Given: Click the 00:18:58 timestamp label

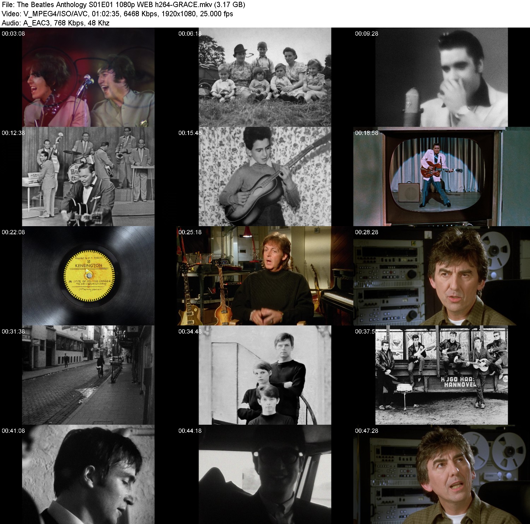Looking at the screenshot, I should pos(366,133).
